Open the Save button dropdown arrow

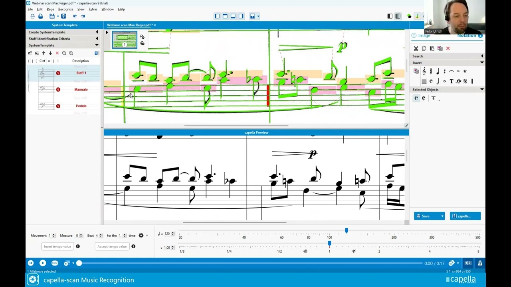click(442, 216)
